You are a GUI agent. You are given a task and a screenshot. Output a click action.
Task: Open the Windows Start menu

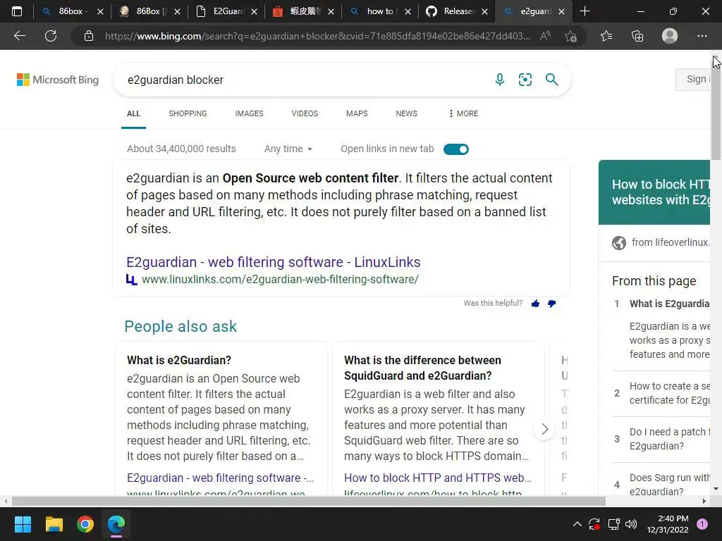(x=23, y=524)
